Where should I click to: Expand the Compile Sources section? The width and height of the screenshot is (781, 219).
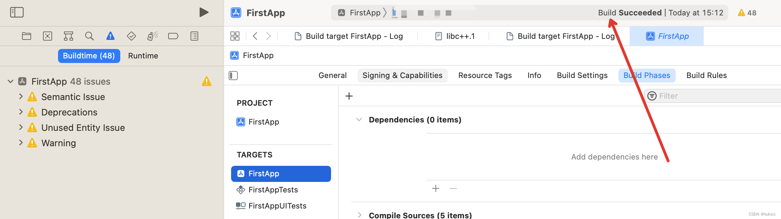(x=360, y=215)
